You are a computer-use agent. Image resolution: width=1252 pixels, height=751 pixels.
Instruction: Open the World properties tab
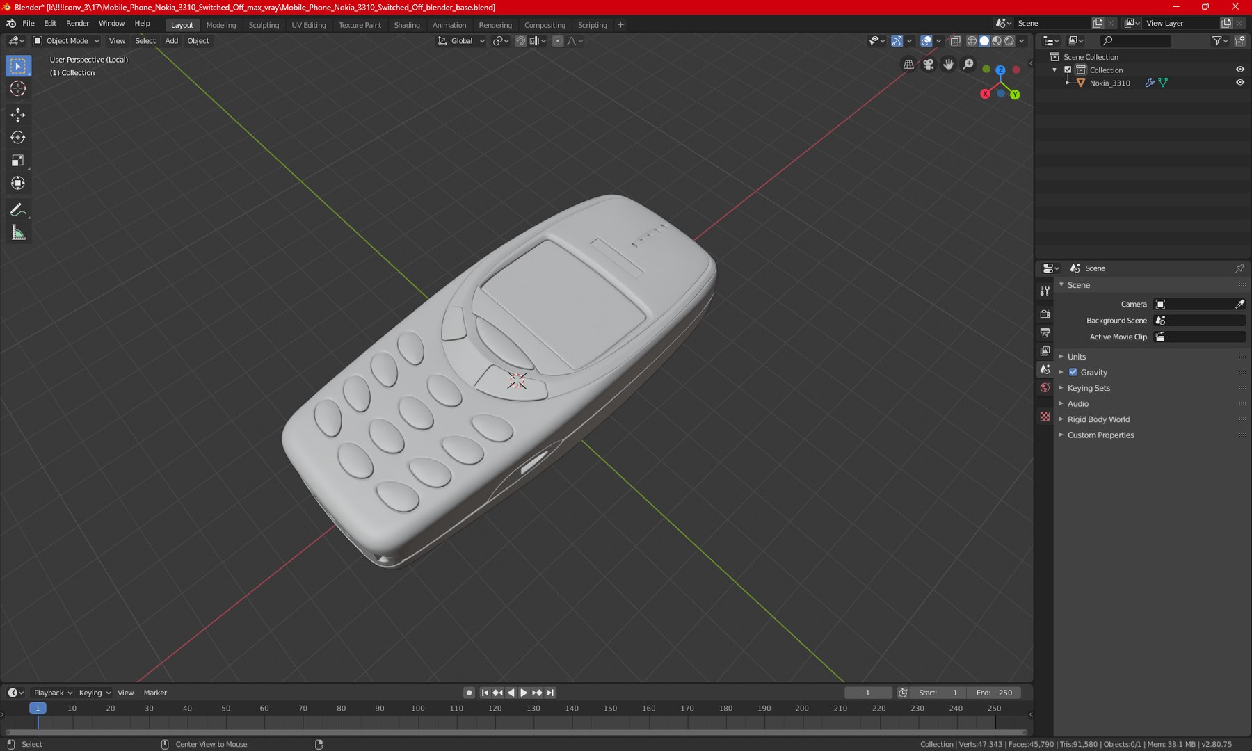click(1045, 388)
